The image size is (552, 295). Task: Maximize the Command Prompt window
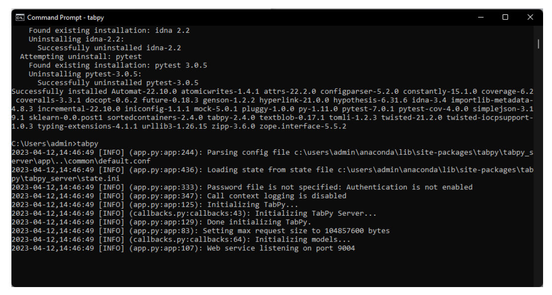(x=505, y=17)
